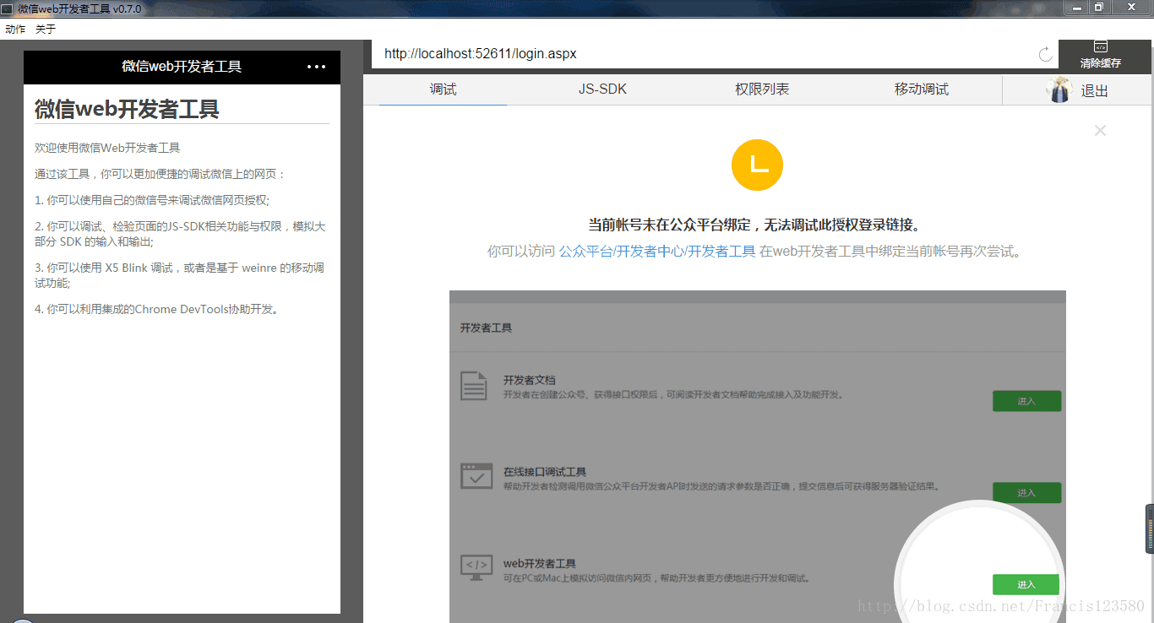Click the side widget on right window edge
This screenshot has width=1154, height=623.
coord(1150,528)
